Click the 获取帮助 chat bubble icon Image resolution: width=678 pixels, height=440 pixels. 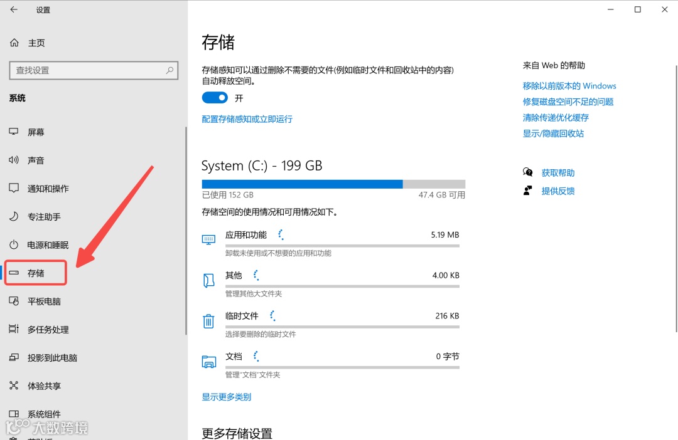point(527,172)
